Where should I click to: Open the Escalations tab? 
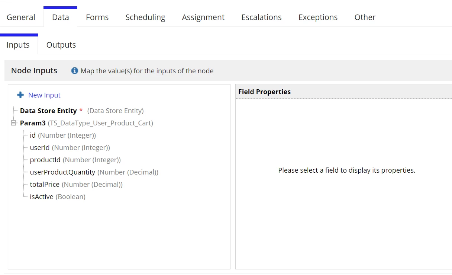tap(262, 17)
